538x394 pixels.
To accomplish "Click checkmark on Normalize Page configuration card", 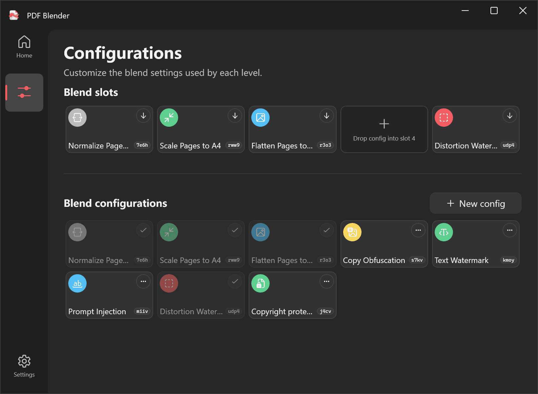I will click(x=143, y=230).
